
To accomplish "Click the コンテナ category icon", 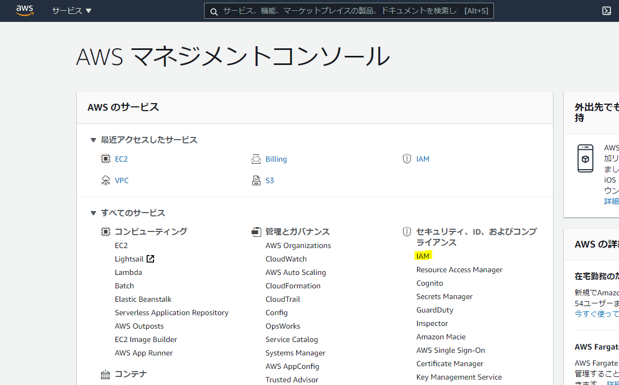I will tap(105, 374).
